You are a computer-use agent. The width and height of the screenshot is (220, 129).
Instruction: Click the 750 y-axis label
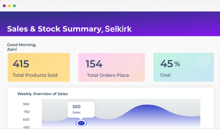(26, 112)
